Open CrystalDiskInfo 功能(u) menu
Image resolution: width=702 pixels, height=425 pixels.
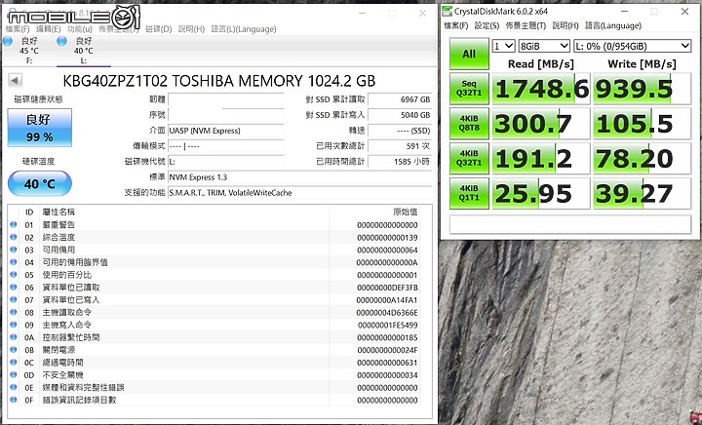click(x=80, y=29)
